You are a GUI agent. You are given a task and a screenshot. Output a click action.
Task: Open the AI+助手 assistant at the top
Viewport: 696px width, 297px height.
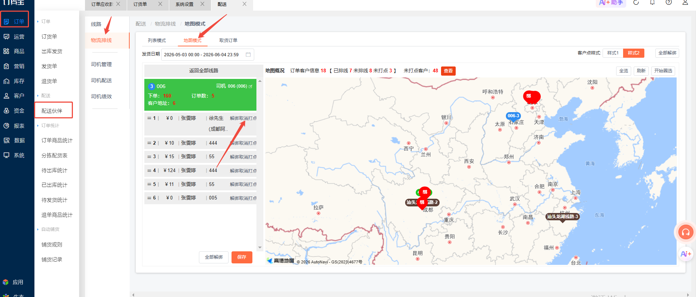pos(611,3)
